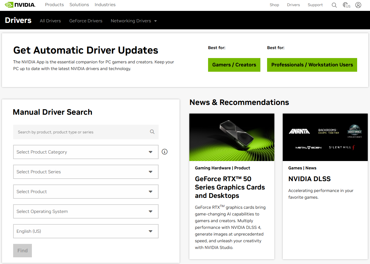The height and width of the screenshot is (264, 370).
Task: Click the magnifier icon in driver search box
Action: 152,132
